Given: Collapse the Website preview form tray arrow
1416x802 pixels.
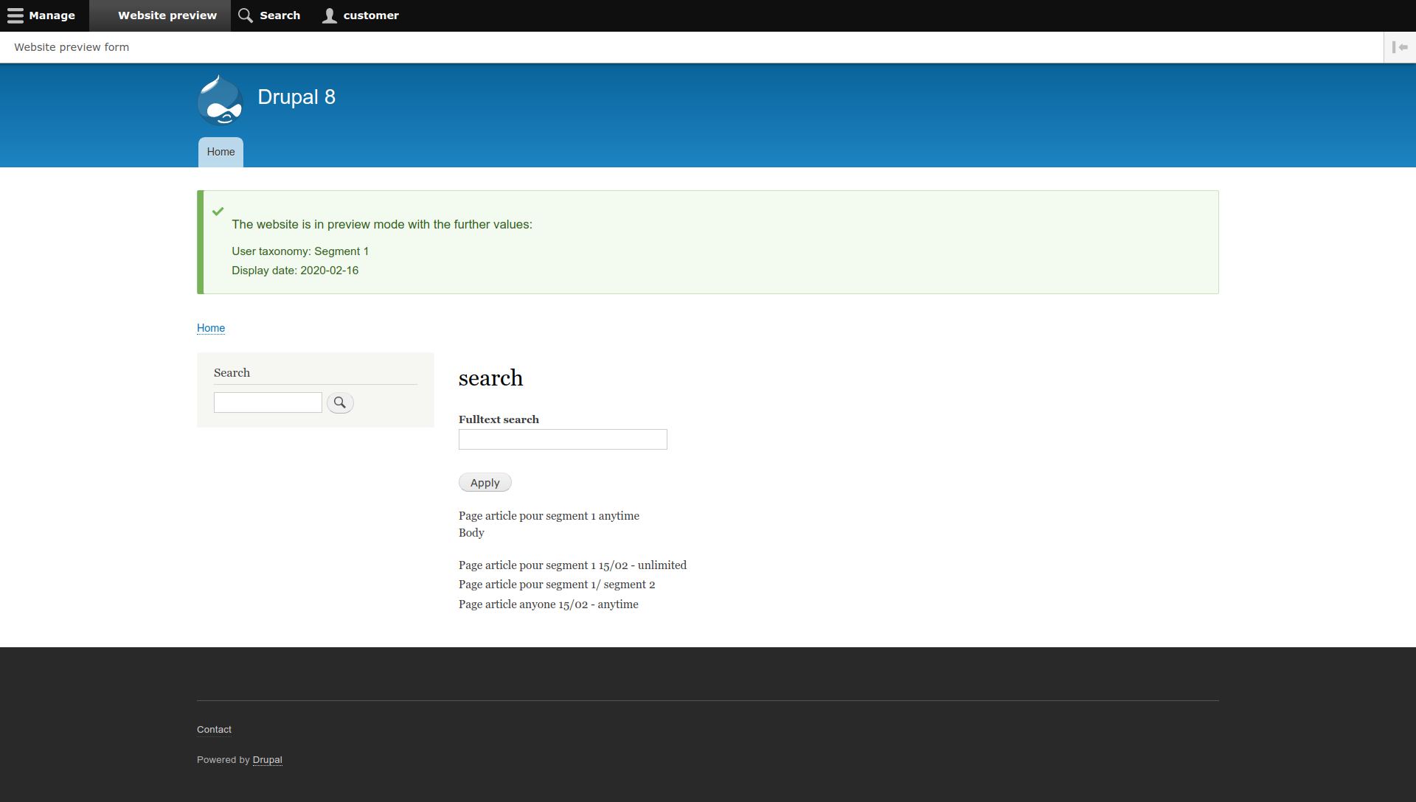Looking at the screenshot, I should (x=1401, y=46).
